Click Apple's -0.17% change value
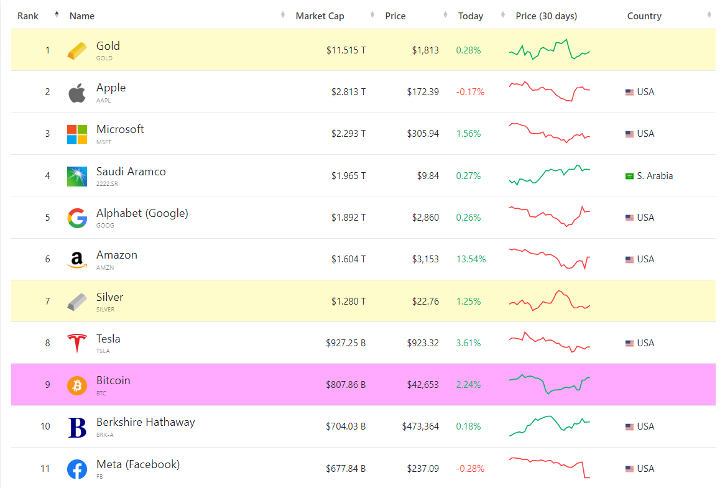The height and width of the screenshot is (488, 725). pos(470,93)
